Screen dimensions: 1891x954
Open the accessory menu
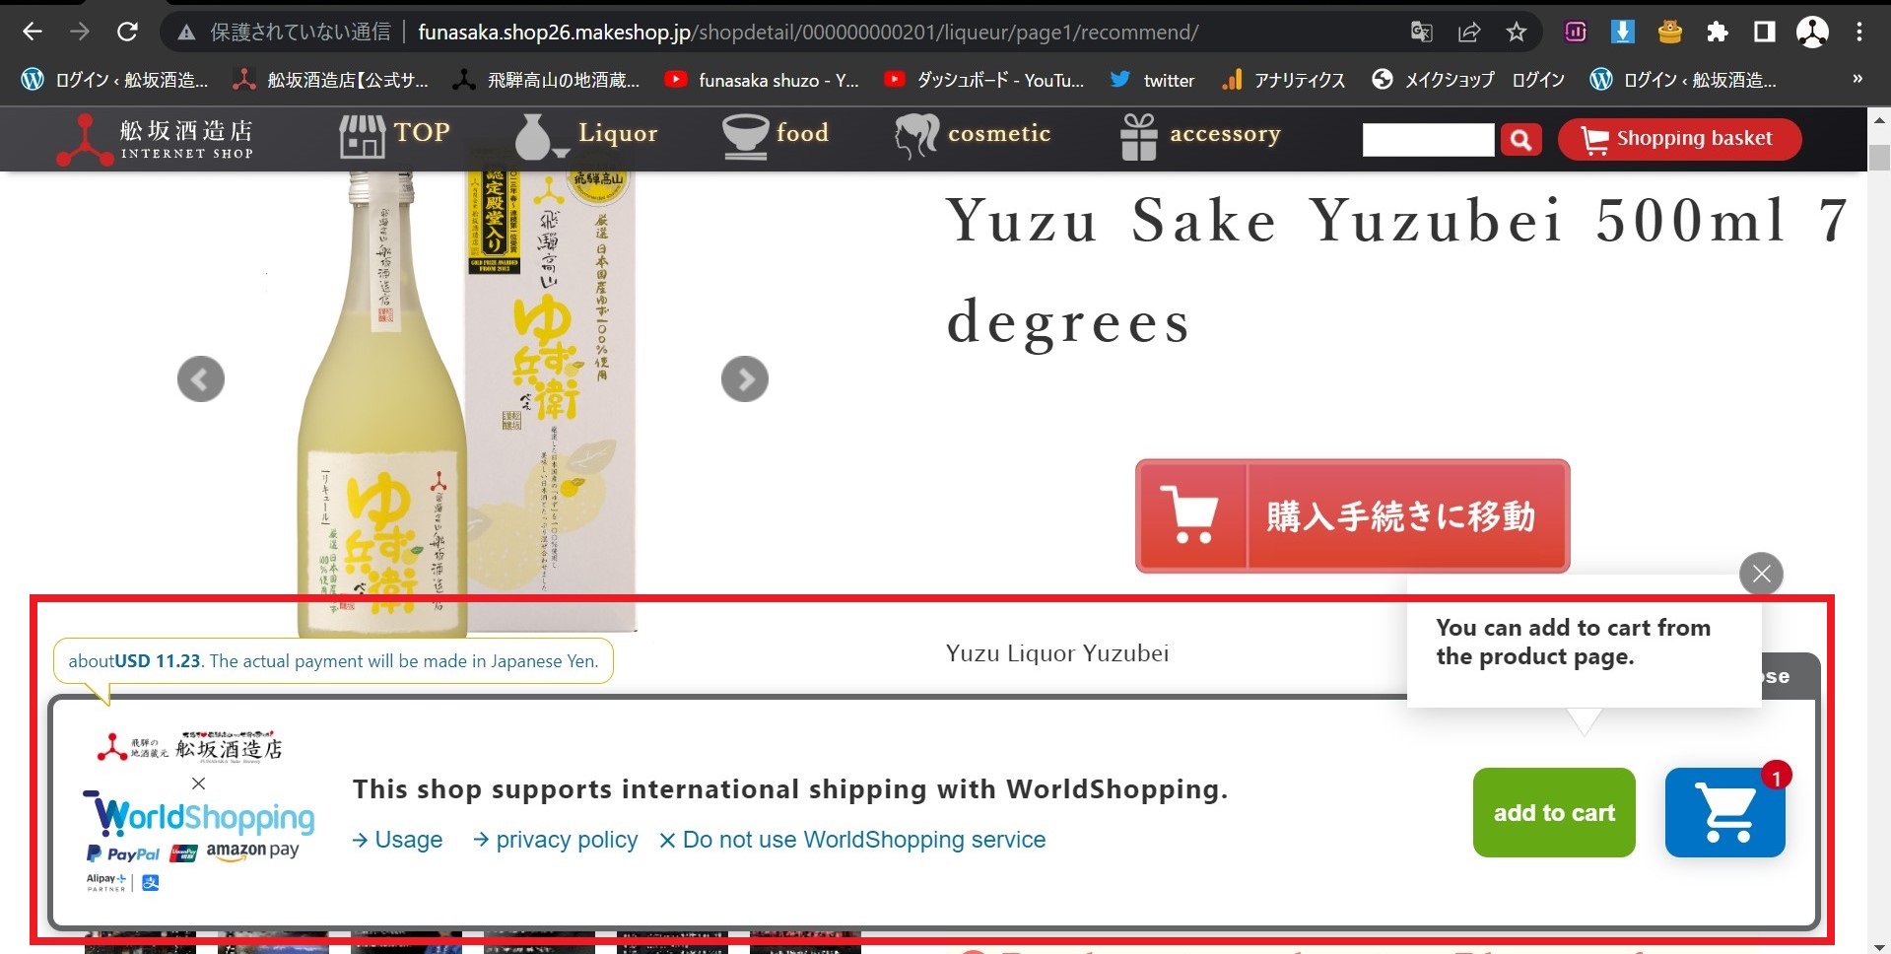[x=1200, y=135]
